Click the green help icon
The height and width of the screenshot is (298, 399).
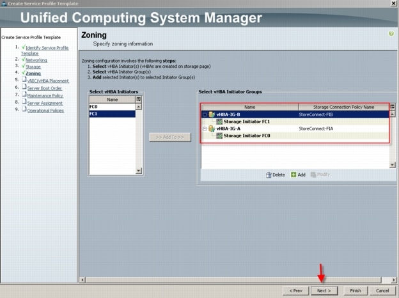[391, 33]
